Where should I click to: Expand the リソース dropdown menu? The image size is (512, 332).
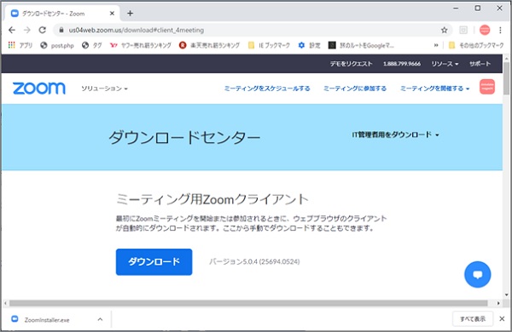tap(445, 64)
